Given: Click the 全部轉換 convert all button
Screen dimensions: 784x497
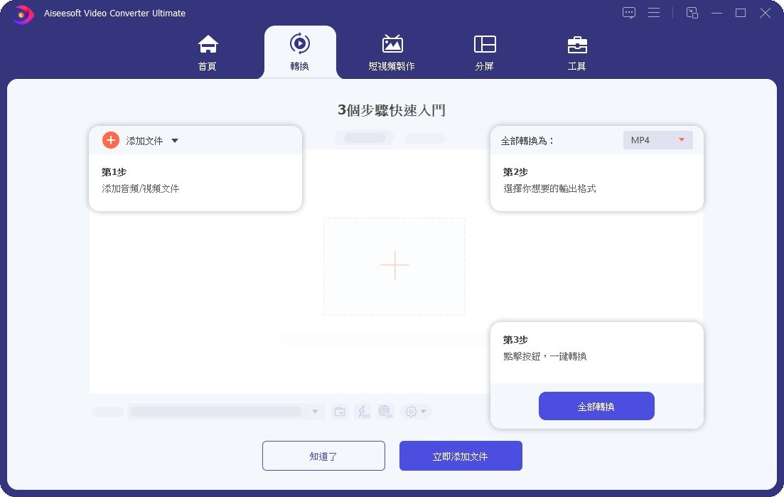Looking at the screenshot, I should (x=596, y=406).
